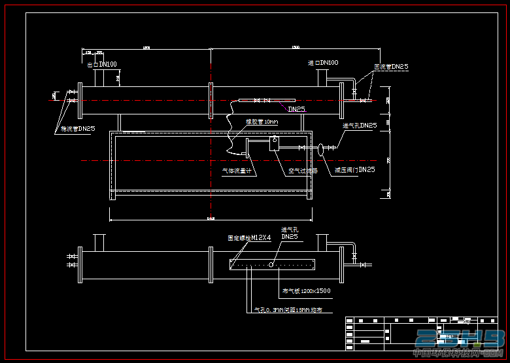
Task: Click the '空气过滤器' label
Action: pyautogui.click(x=303, y=171)
